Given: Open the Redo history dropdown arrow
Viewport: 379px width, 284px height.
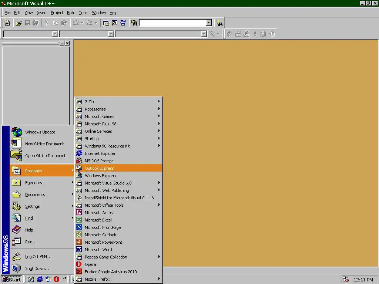Looking at the screenshot, I should click(96, 23).
